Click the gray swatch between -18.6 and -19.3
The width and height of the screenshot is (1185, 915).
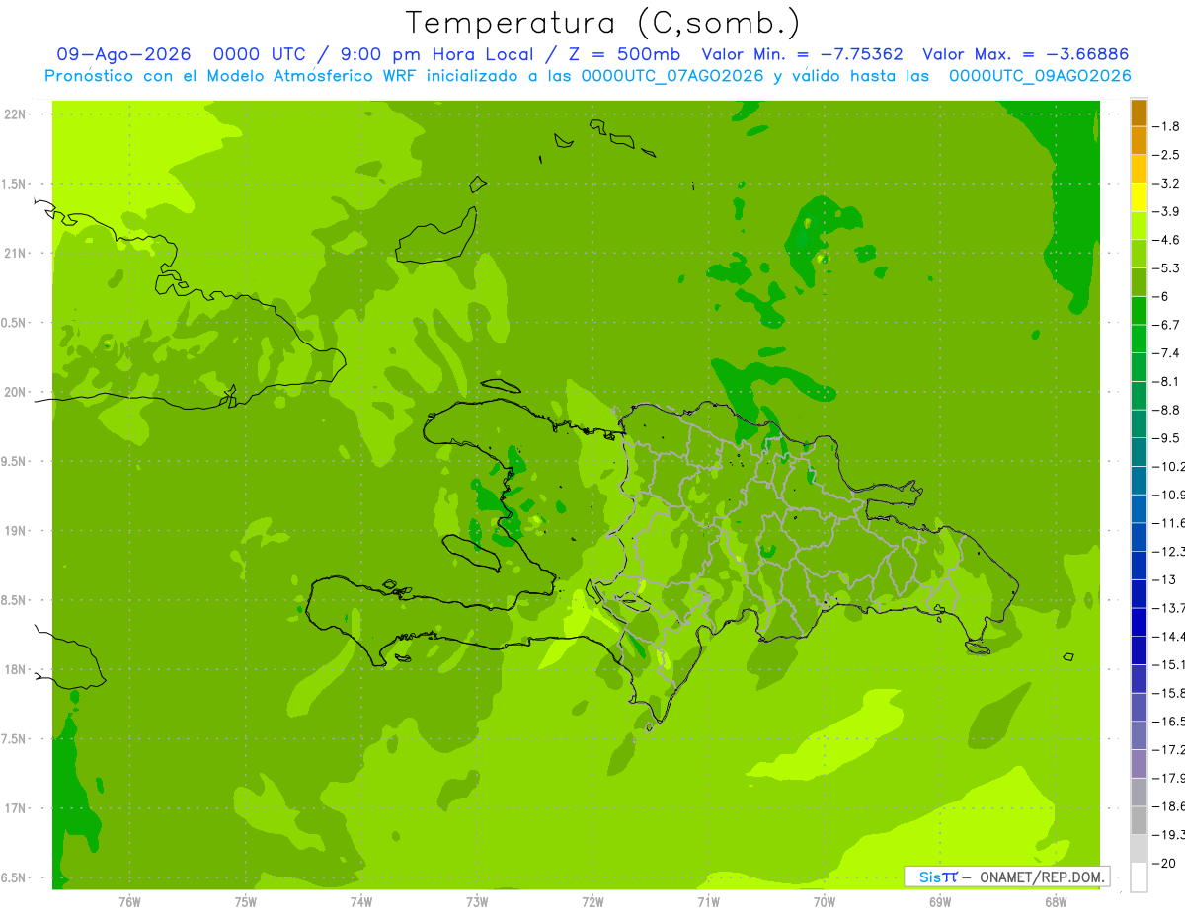pyautogui.click(x=1139, y=820)
